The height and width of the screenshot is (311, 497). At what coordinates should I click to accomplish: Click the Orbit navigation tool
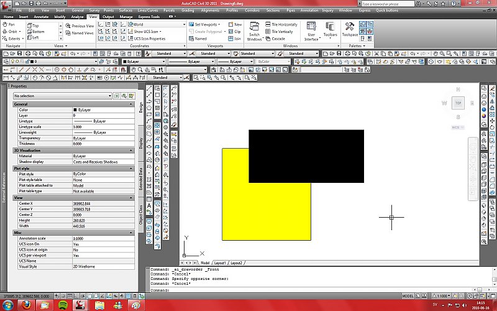(x=11, y=32)
